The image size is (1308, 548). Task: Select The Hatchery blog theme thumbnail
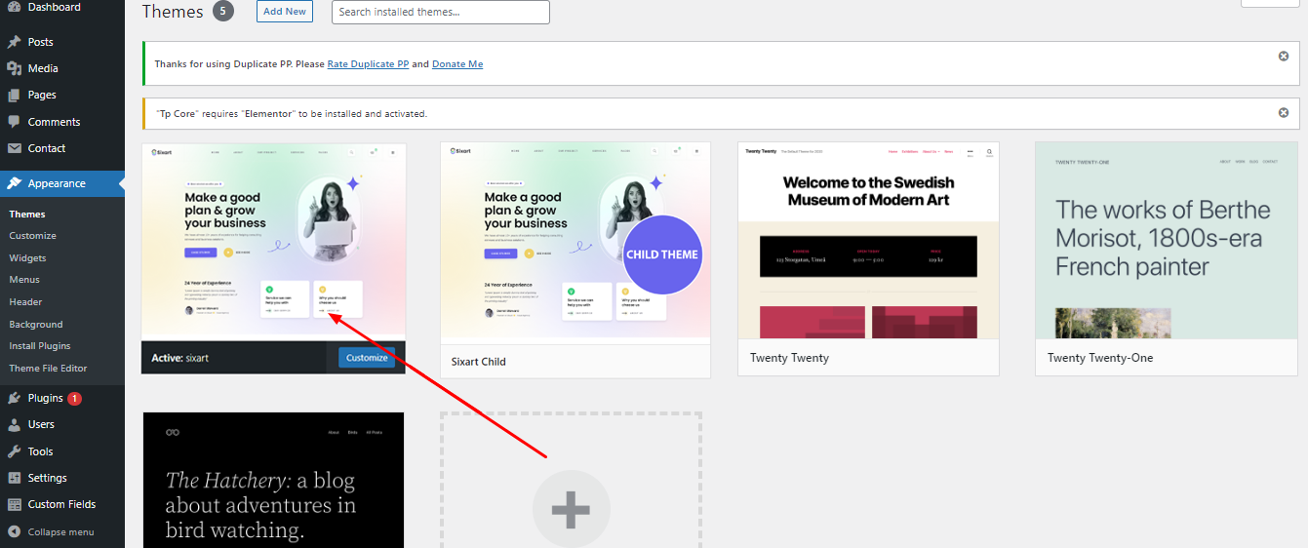point(273,480)
